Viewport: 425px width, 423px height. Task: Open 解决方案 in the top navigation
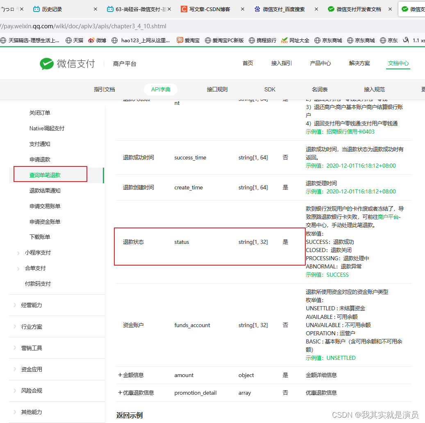pos(359,63)
